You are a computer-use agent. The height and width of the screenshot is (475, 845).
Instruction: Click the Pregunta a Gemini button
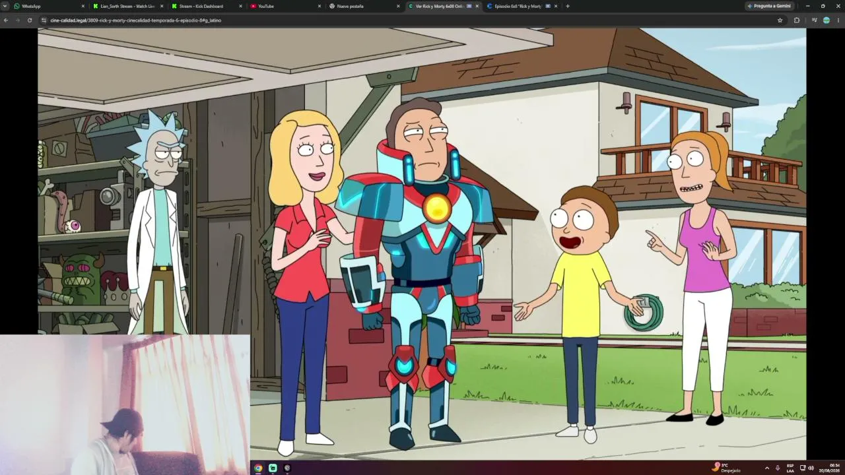tap(769, 6)
